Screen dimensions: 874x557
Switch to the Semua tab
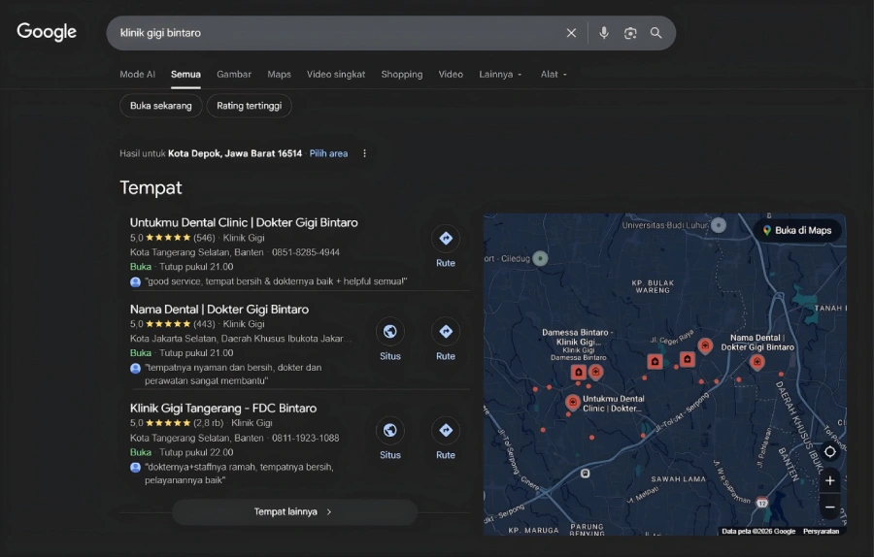185,74
